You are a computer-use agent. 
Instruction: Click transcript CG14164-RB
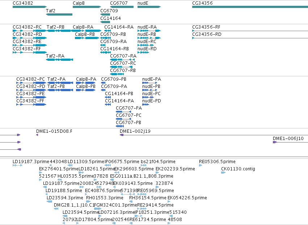pos(114,49)
